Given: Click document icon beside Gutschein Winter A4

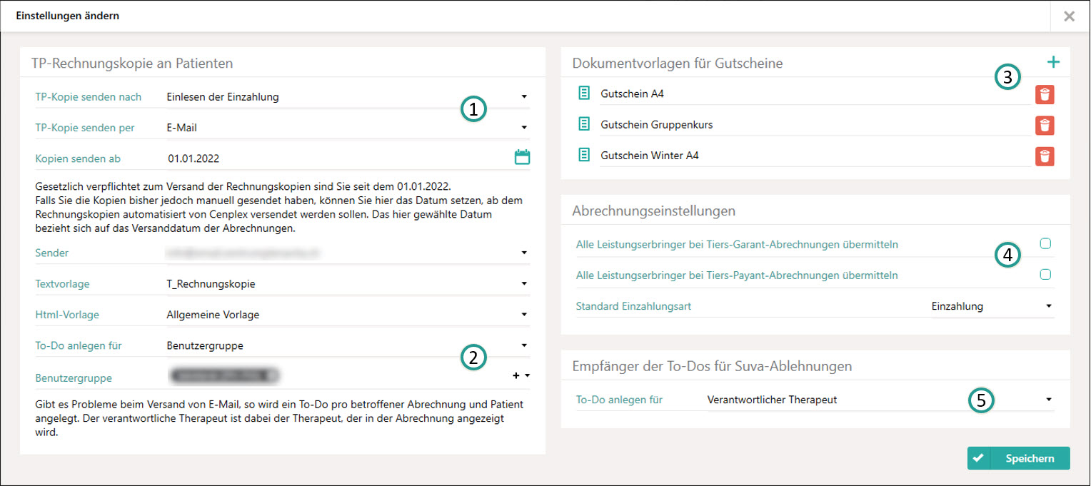Looking at the screenshot, I should (x=584, y=155).
